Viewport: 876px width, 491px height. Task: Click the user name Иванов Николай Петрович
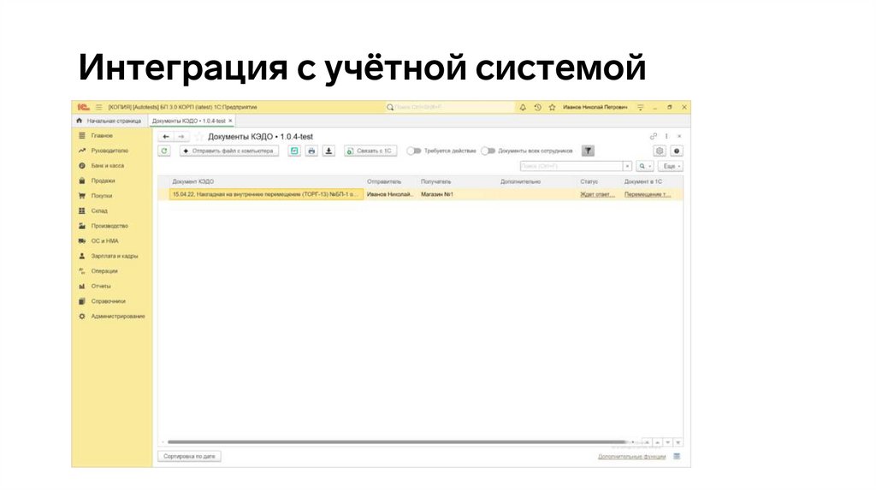[x=595, y=107]
